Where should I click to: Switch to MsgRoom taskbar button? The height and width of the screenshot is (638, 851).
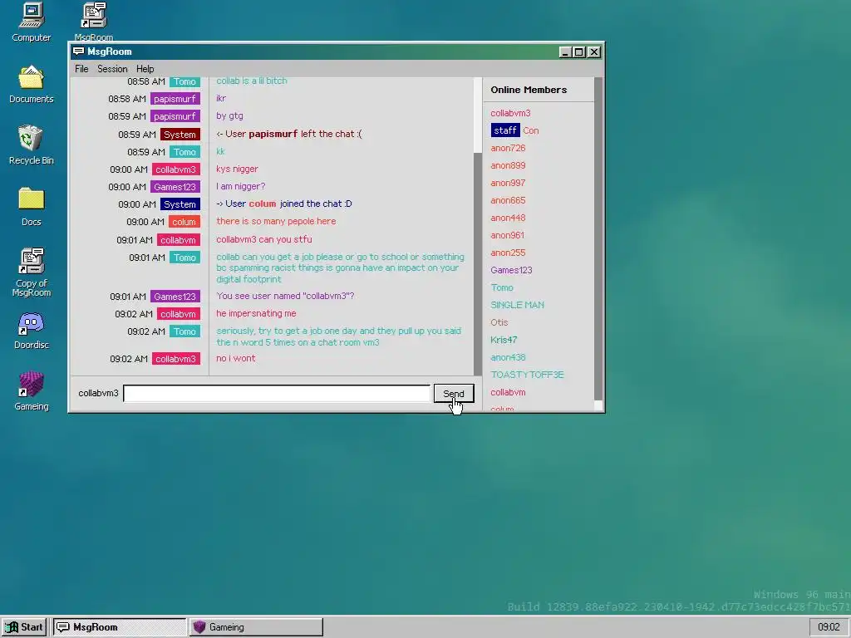coord(120,627)
